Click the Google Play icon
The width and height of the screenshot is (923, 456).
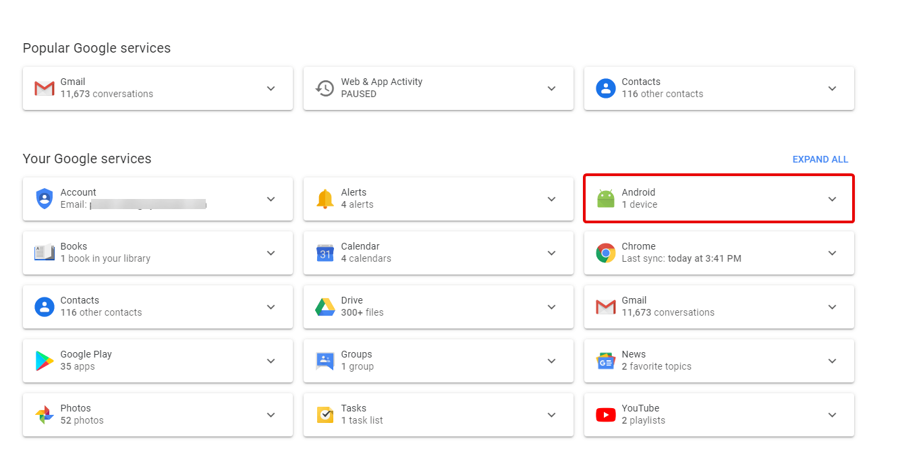(x=43, y=360)
